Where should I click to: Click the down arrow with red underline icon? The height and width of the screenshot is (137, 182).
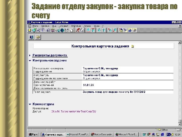(x=88, y=30)
